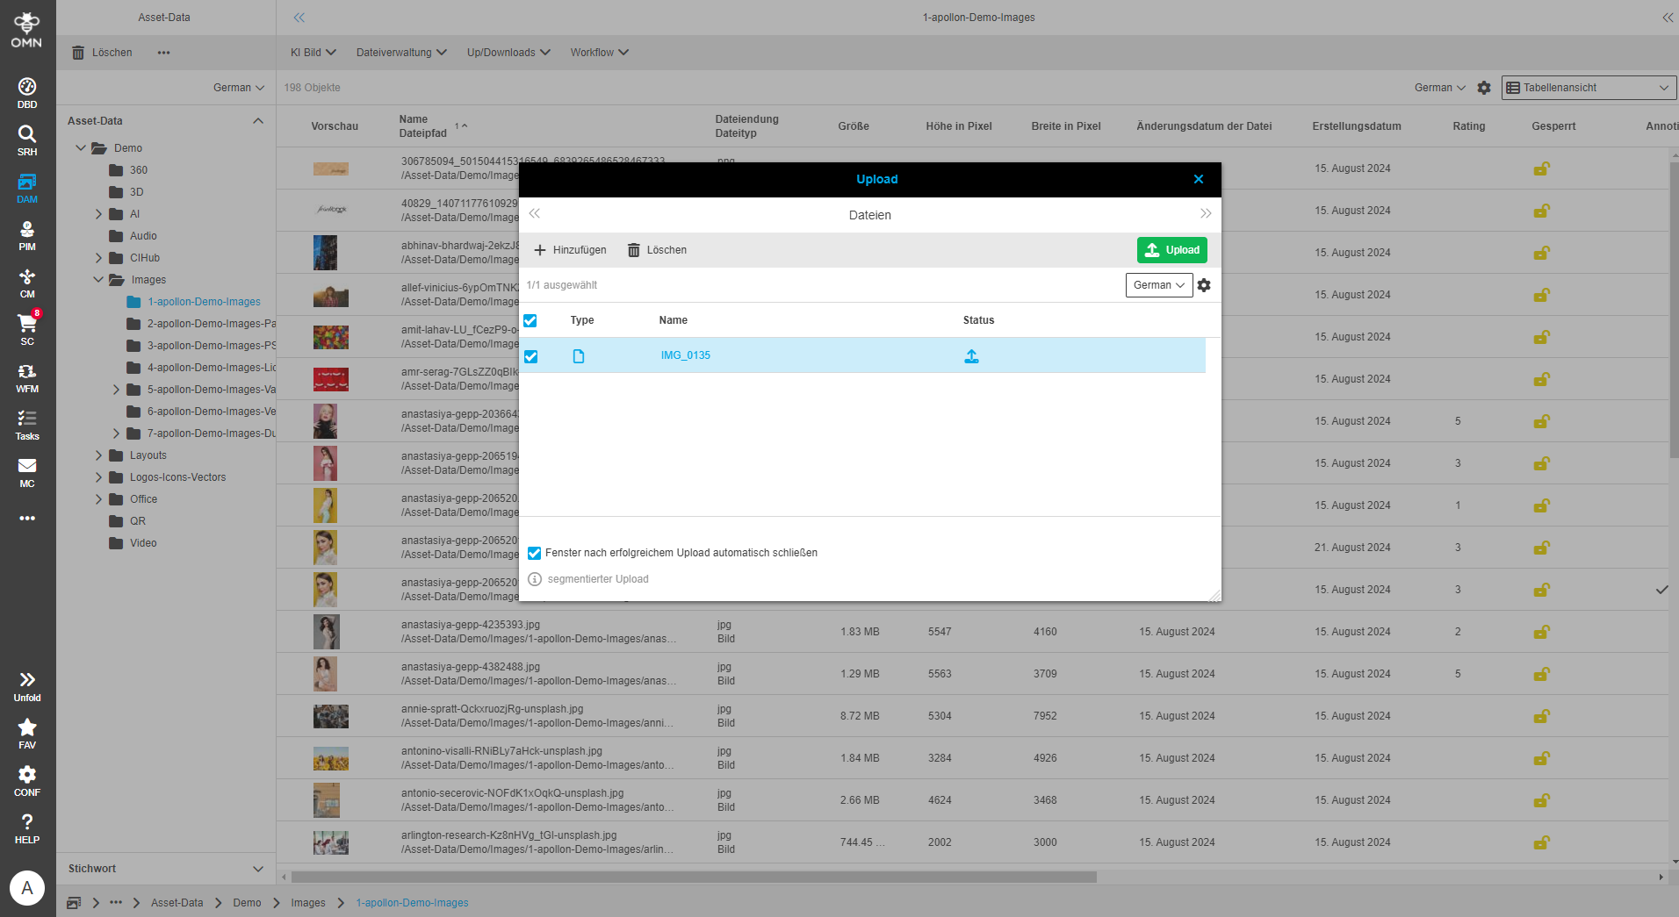Open the Workflow menu
Viewport: 1679px width, 917px height.
pyautogui.click(x=599, y=53)
